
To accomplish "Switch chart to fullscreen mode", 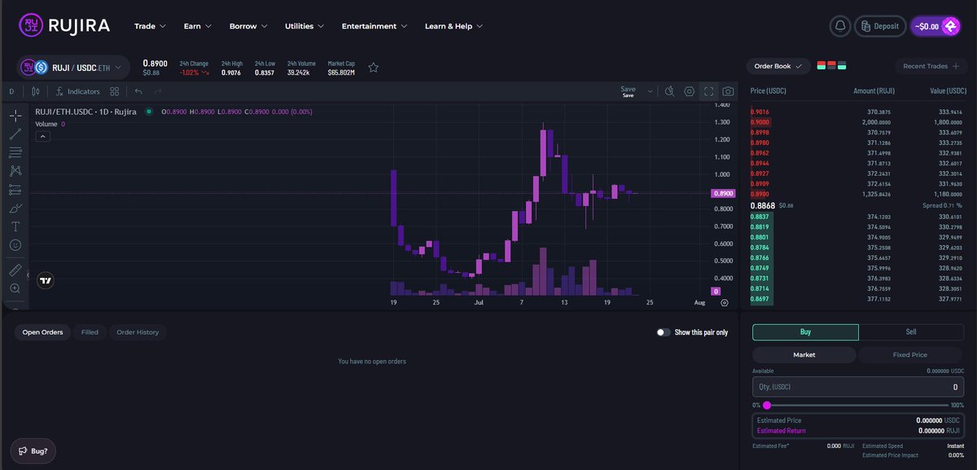I will point(709,92).
